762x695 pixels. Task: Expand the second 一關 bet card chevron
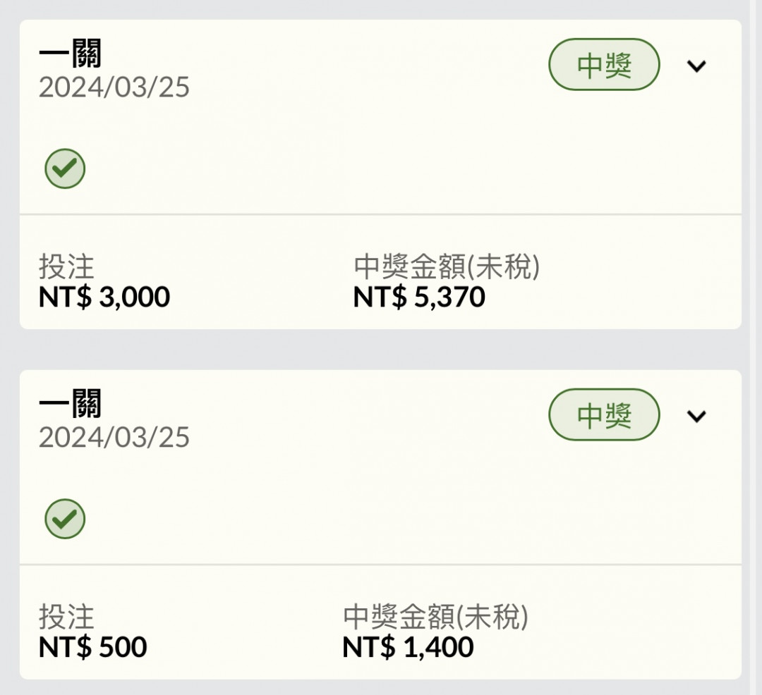tap(696, 416)
